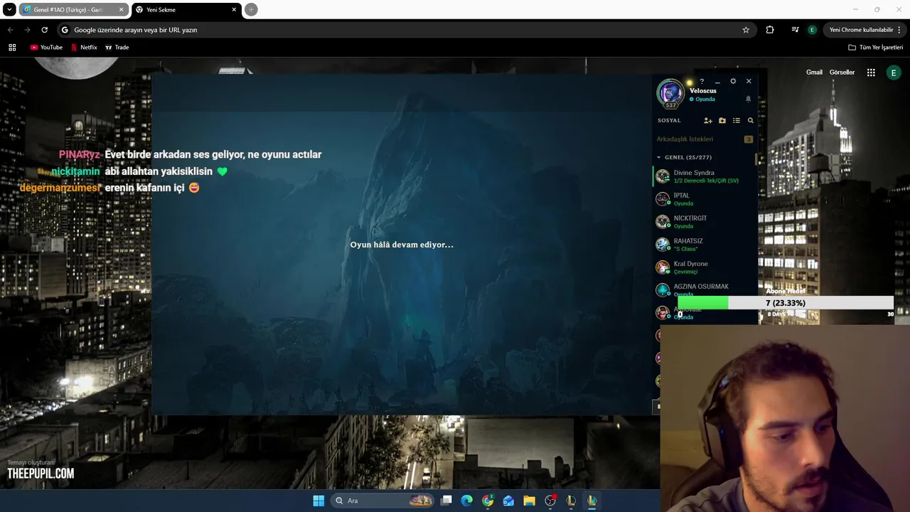
Task: Reload the current page
Action: (x=44, y=30)
